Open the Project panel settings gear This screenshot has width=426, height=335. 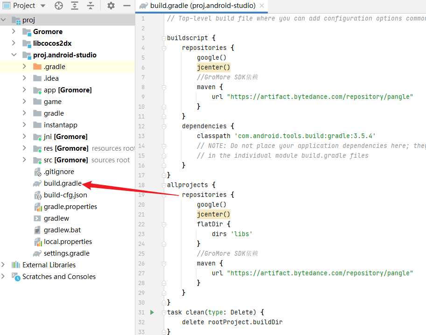point(111,6)
